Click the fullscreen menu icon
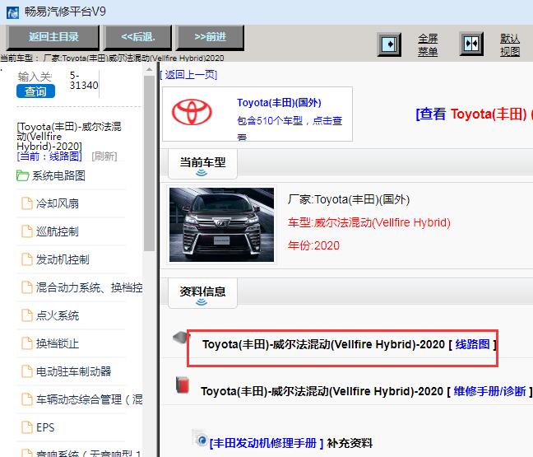The height and width of the screenshot is (457, 533). point(389,44)
